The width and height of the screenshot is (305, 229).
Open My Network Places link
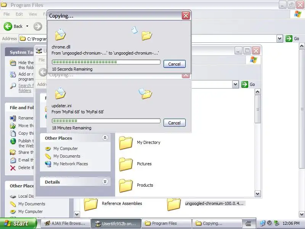(71, 164)
